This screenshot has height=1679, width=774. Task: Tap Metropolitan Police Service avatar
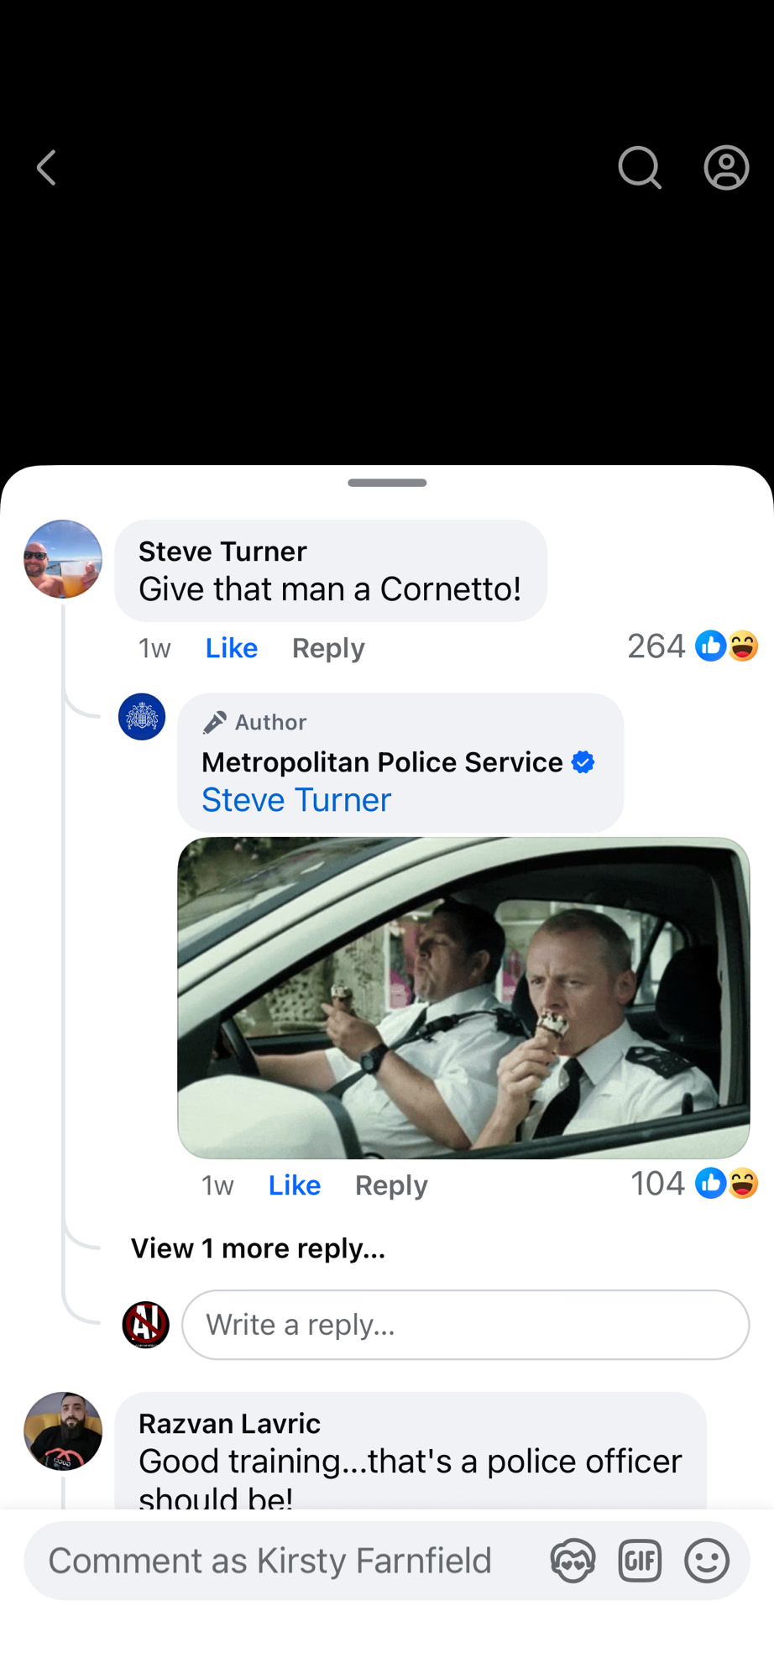[x=142, y=717]
